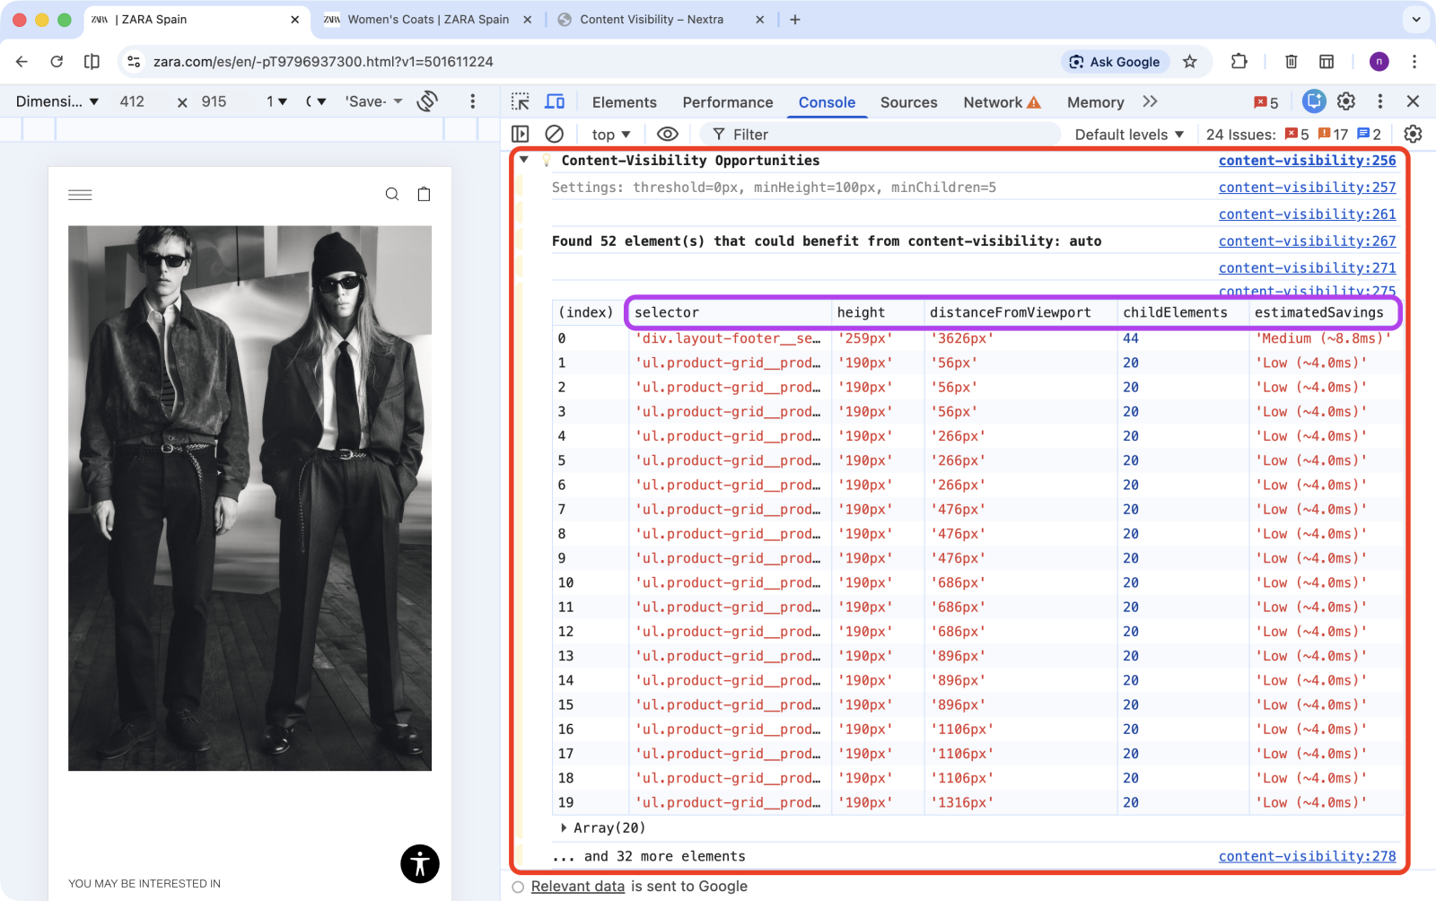1436x901 pixels.
Task: Open the Default levels log dropdown
Action: point(1129,134)
